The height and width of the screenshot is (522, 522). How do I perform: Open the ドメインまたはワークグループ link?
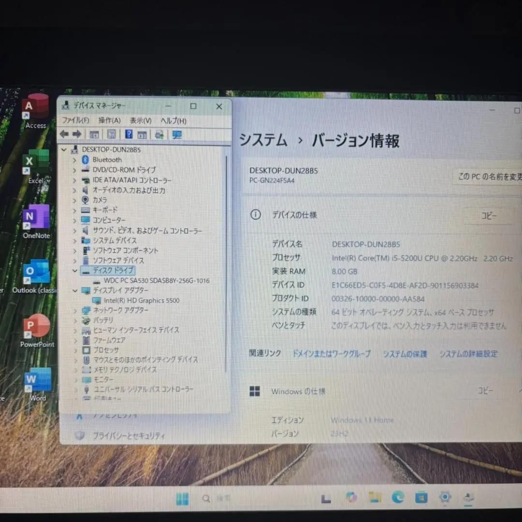coord(331,353)
